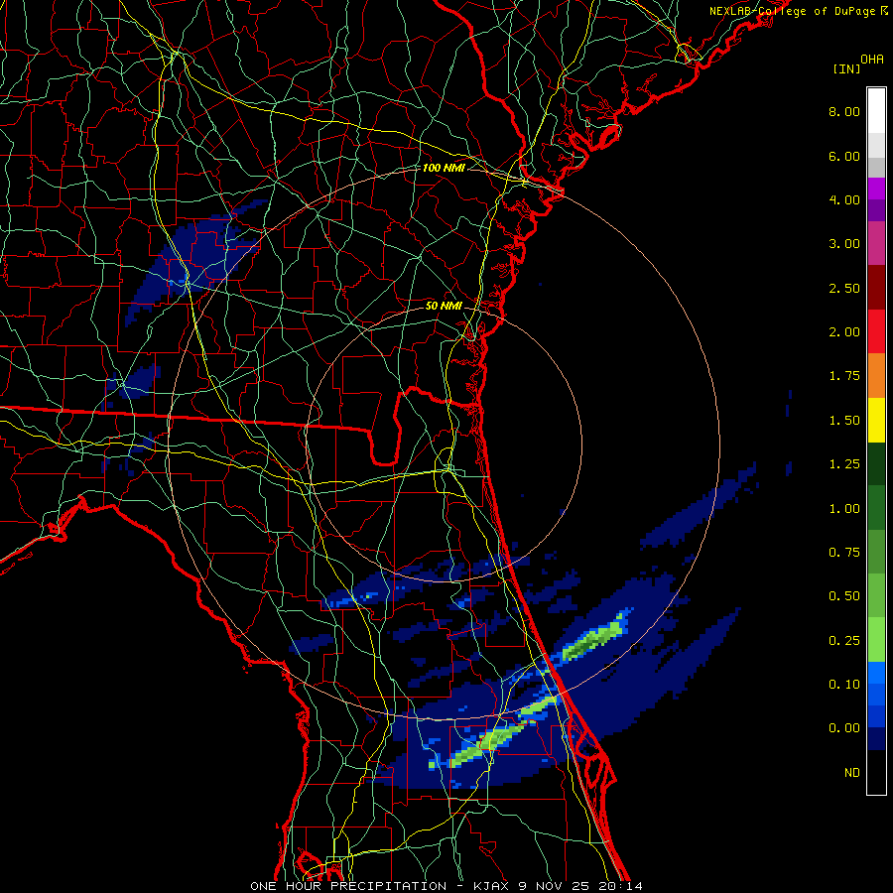Click the ND legend label
Viewport: 893px width, 893px height.
[852, 773]
